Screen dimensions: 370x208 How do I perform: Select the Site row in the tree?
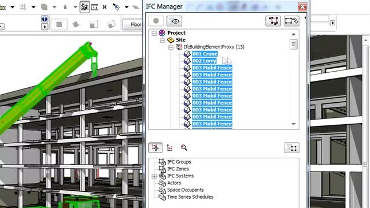(180, 40)
